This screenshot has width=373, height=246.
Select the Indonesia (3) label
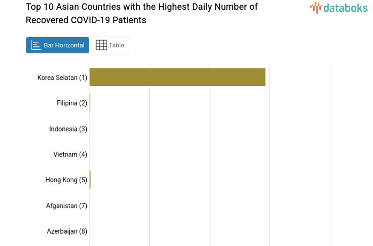click(x=68, y=129)
